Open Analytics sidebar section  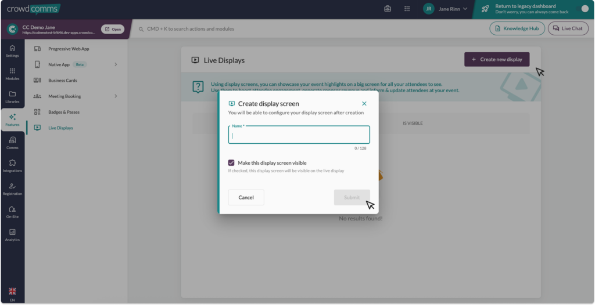point(12,235)
